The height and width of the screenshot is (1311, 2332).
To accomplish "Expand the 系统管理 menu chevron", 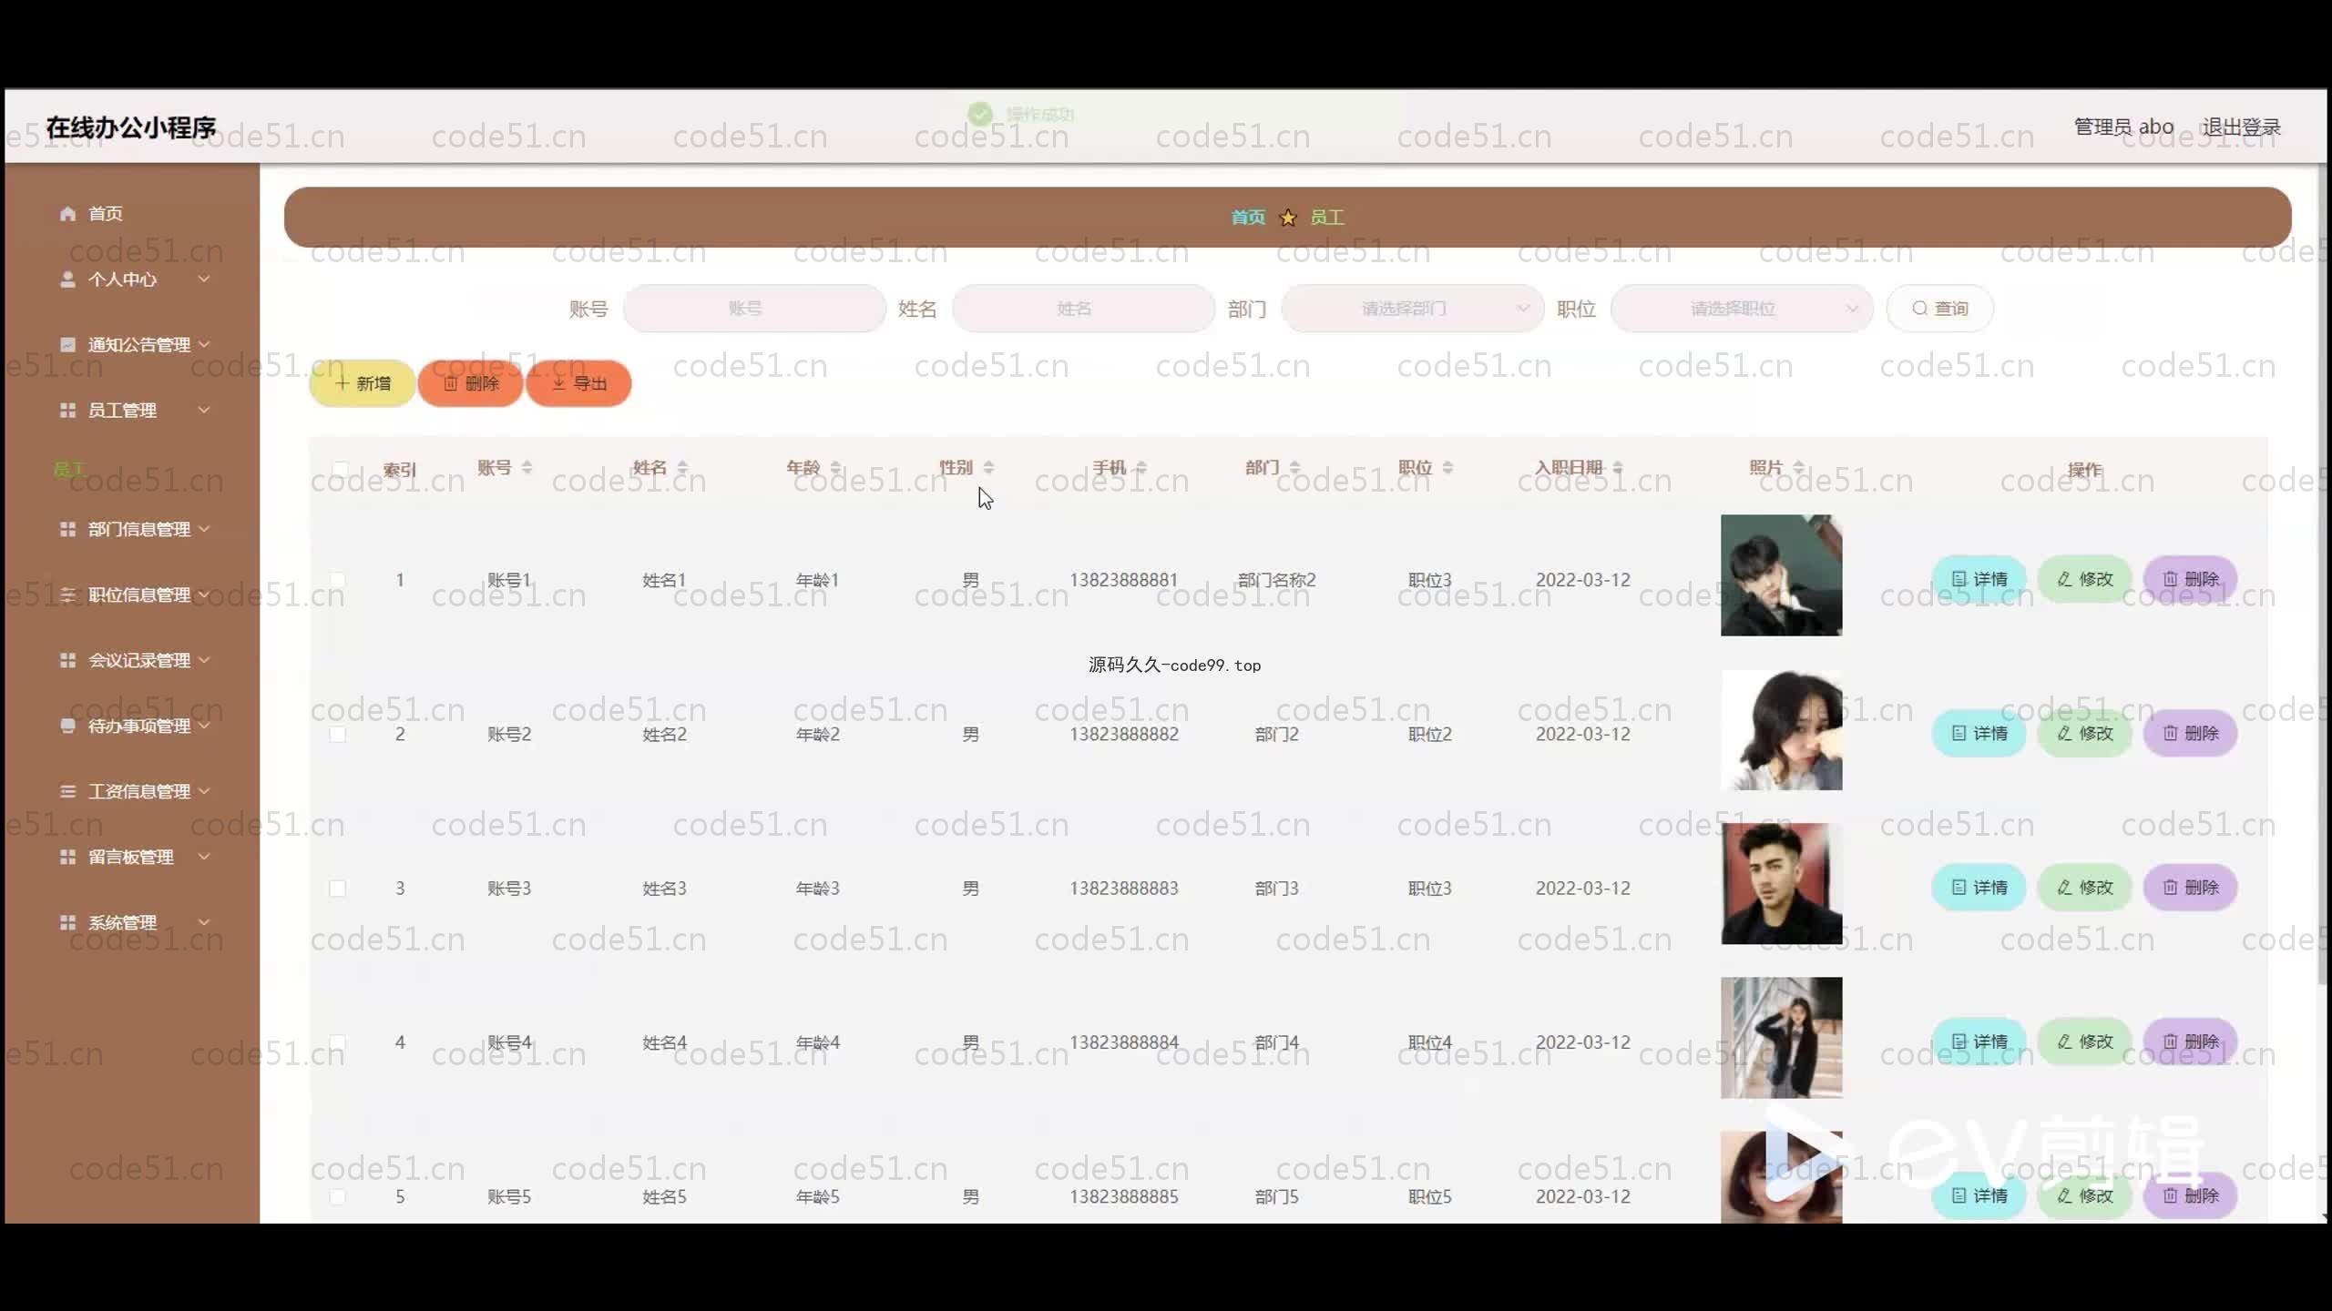I will pos(204,921).
